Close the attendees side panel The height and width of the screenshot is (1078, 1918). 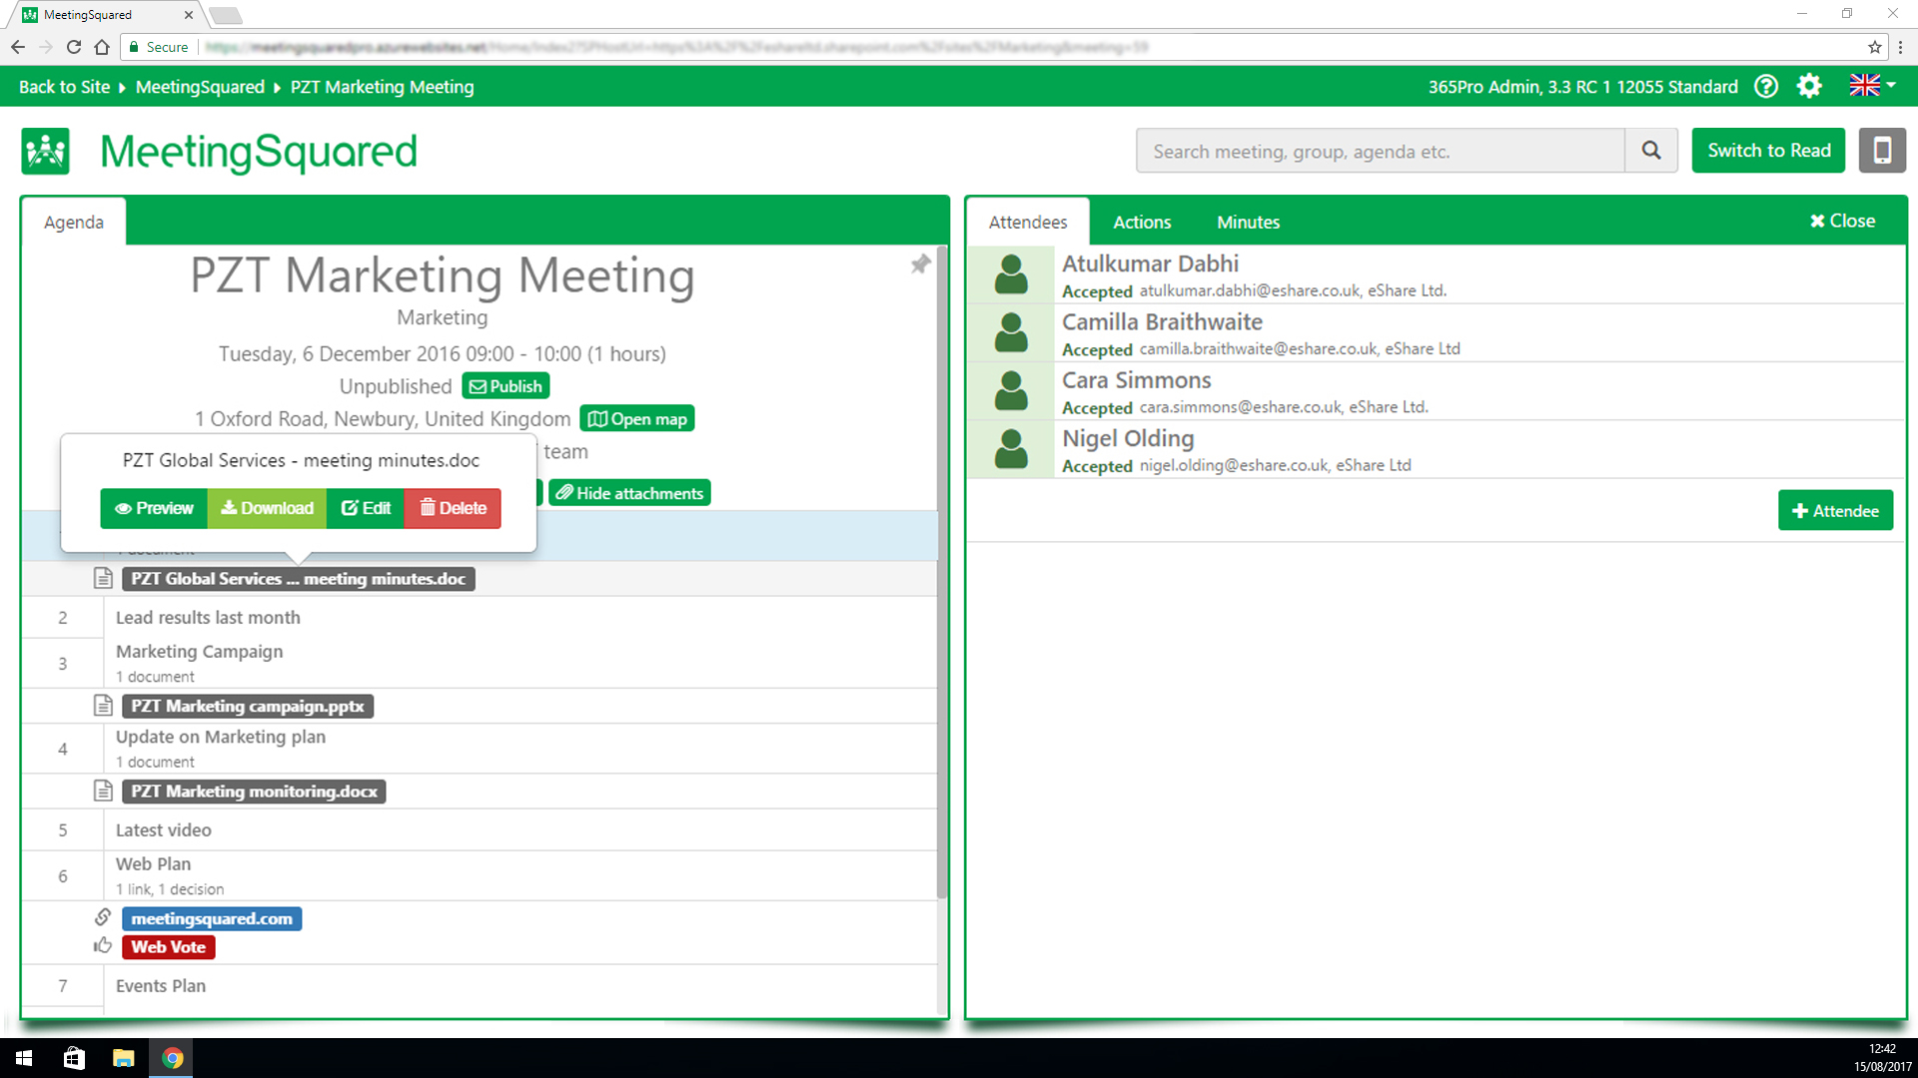coord(1842,221)
